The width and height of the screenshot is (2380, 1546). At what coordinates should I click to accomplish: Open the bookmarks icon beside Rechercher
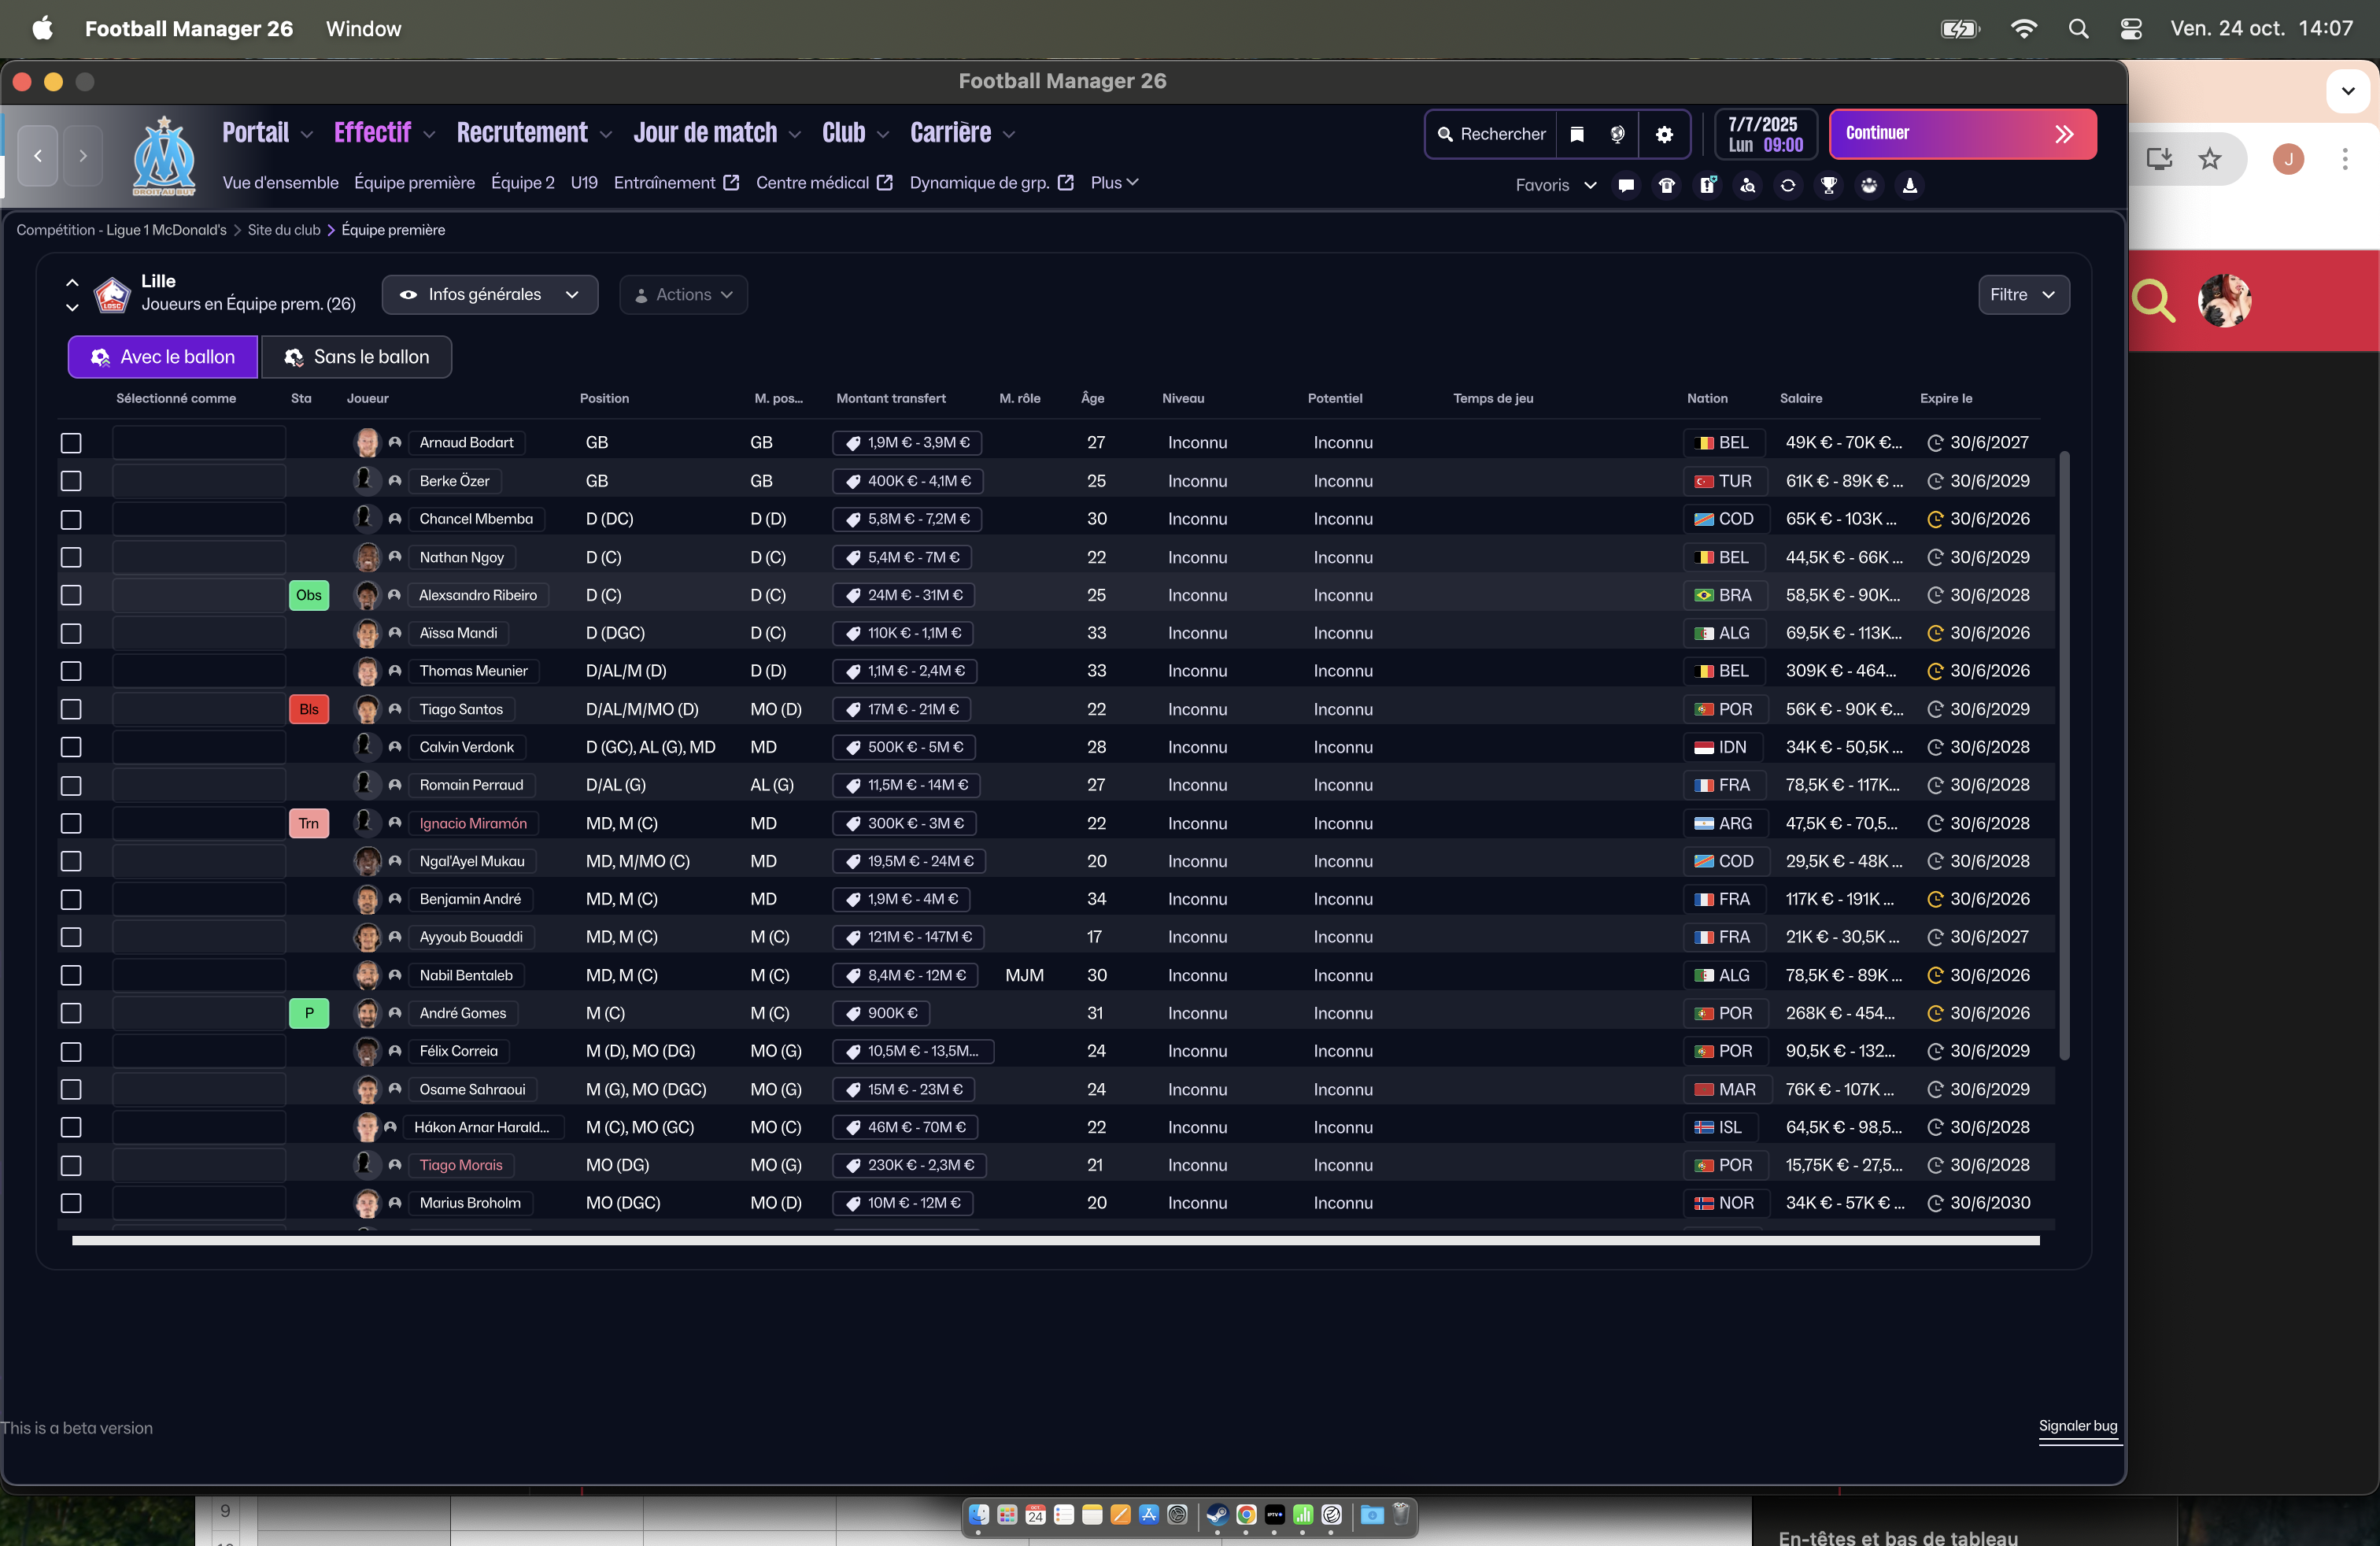point(1577,134)
